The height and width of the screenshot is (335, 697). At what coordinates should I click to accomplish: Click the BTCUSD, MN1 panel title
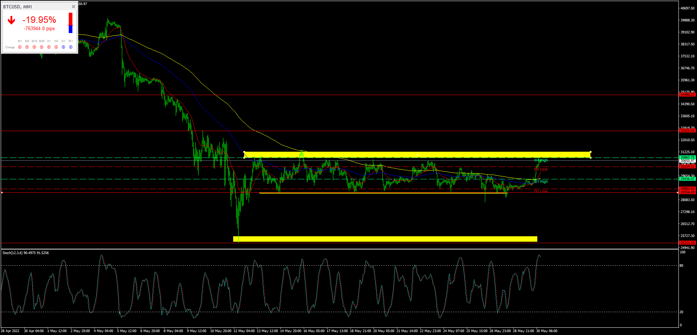click(17, 7)
